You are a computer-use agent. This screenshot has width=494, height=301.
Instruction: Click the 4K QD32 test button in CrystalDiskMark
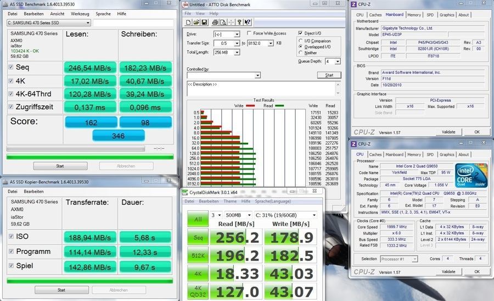click(x=198, y=291)
